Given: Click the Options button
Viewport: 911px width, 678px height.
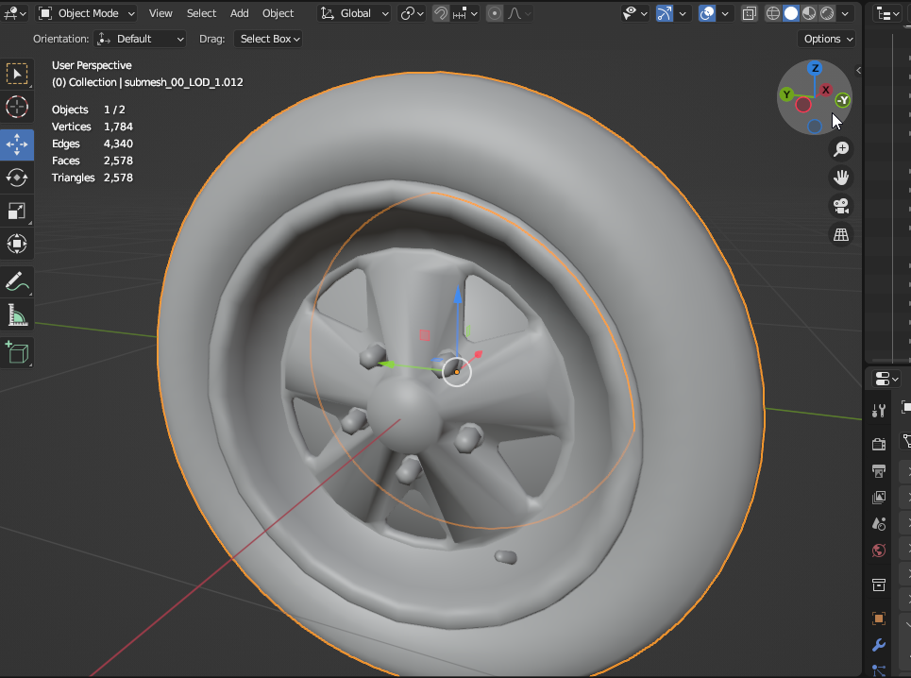Looking at the screenshot, I should point(827,39).
